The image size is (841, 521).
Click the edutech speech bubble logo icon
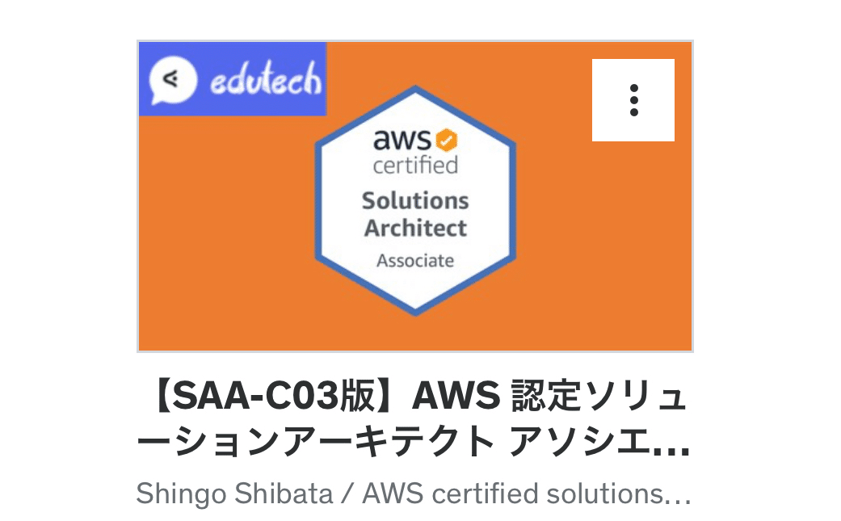pyautogui.click(x=173, y=80)
